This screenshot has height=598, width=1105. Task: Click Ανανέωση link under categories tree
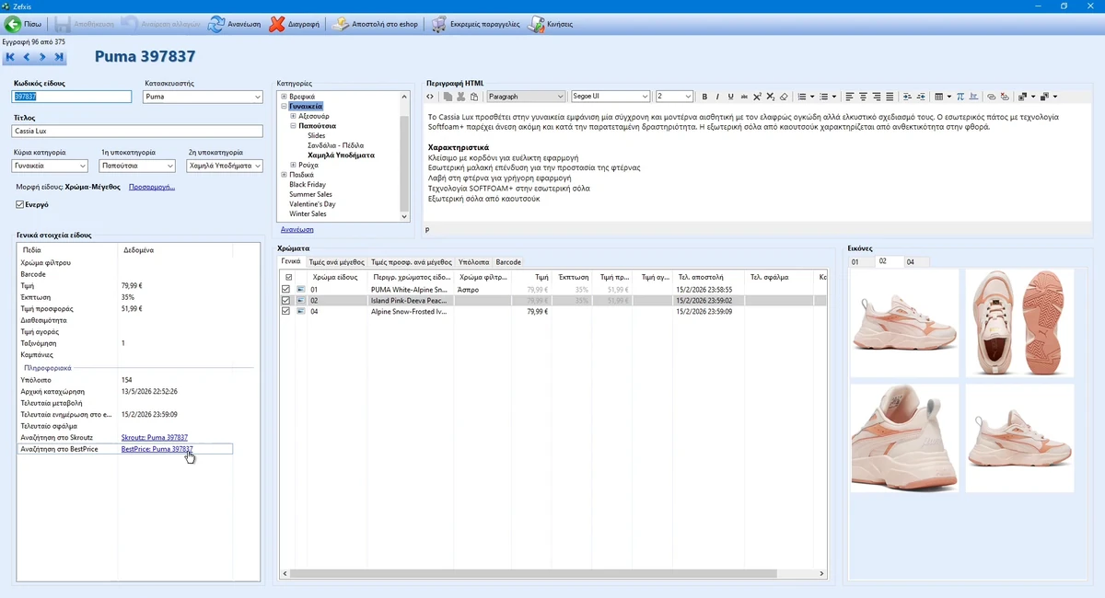pos(297,230)
